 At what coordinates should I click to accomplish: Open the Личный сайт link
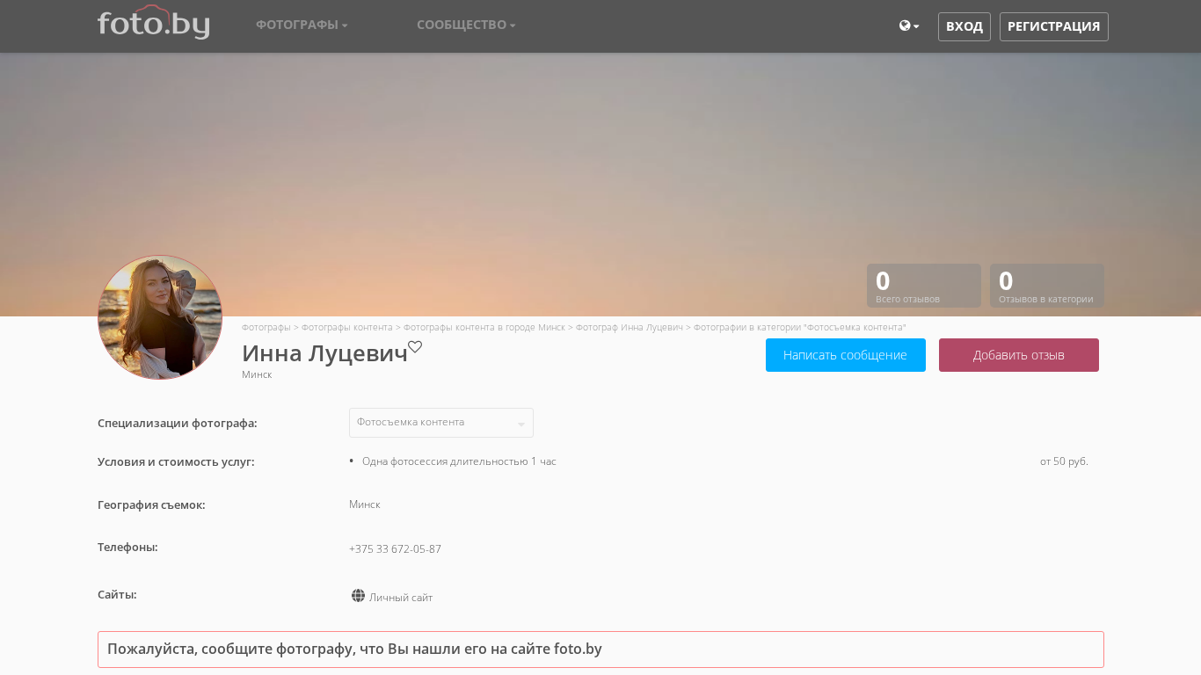tap(401, 598)
